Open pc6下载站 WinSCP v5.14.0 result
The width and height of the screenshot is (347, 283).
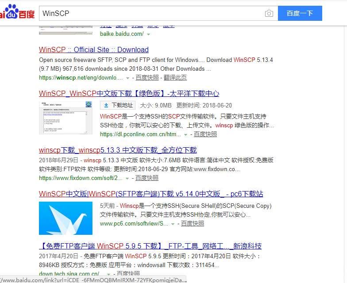151,194
